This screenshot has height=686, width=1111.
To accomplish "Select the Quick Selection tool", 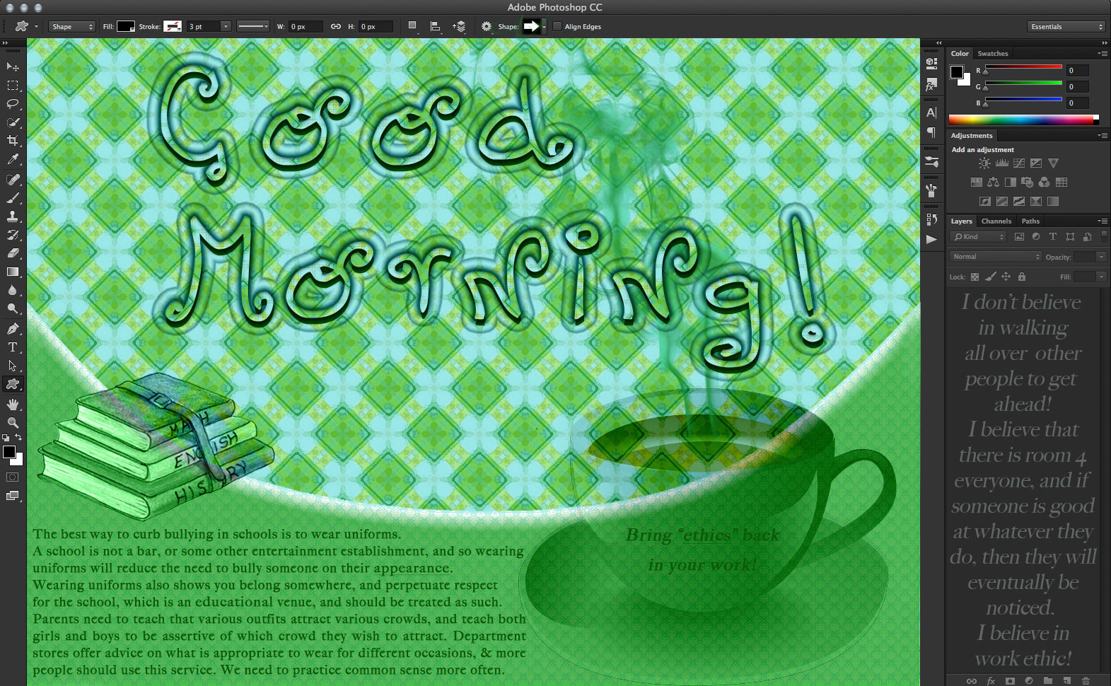I will 13,122.
